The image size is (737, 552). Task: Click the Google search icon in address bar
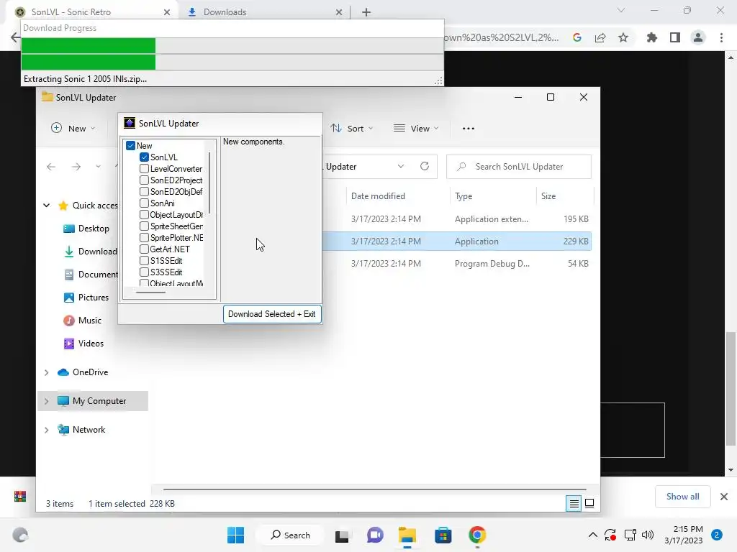tap(577, 37)
